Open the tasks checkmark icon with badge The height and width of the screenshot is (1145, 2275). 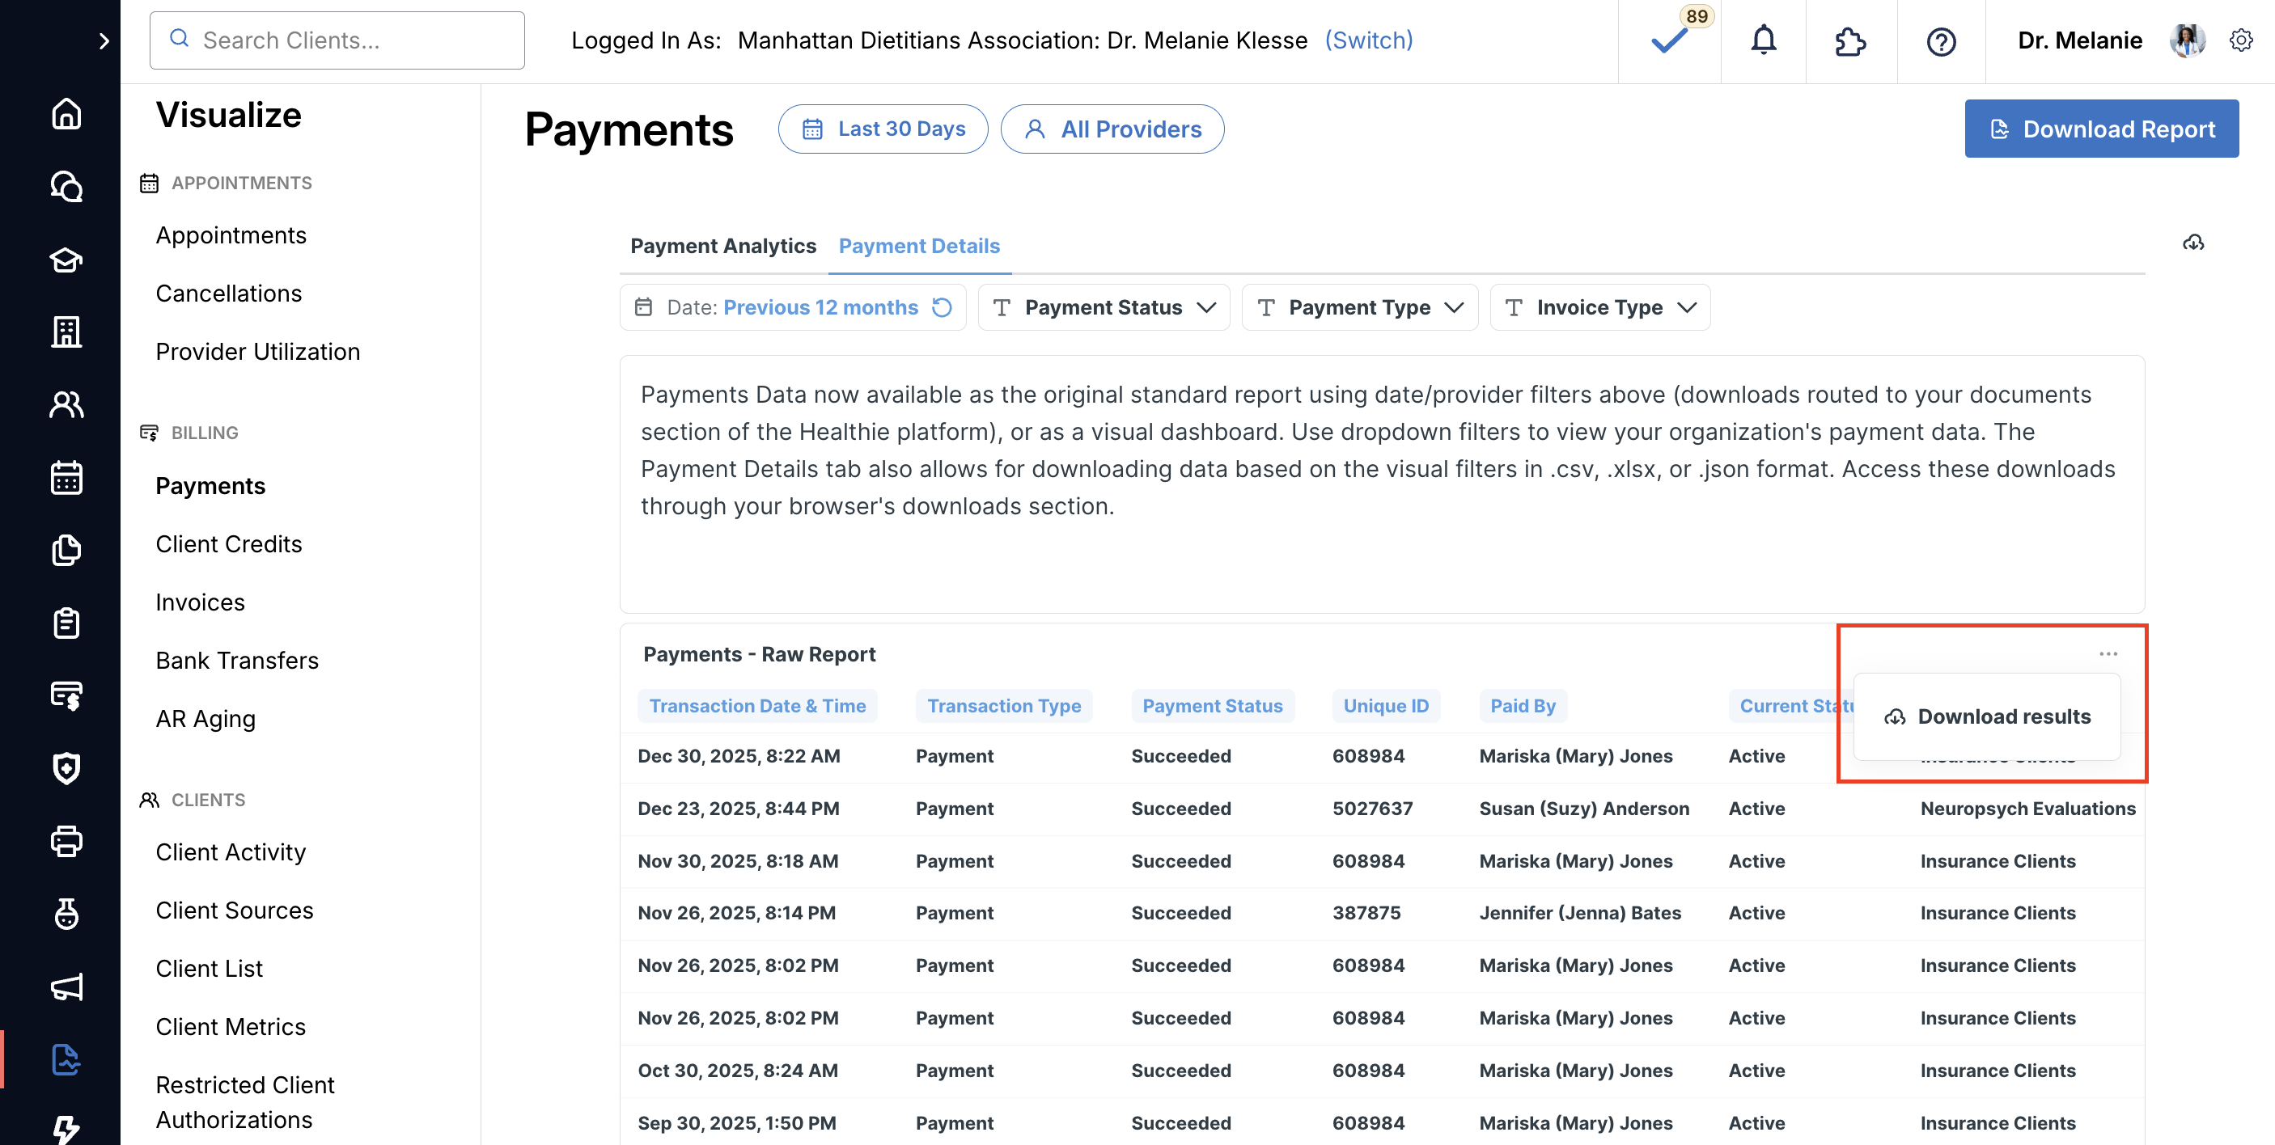coord(1668,40)
